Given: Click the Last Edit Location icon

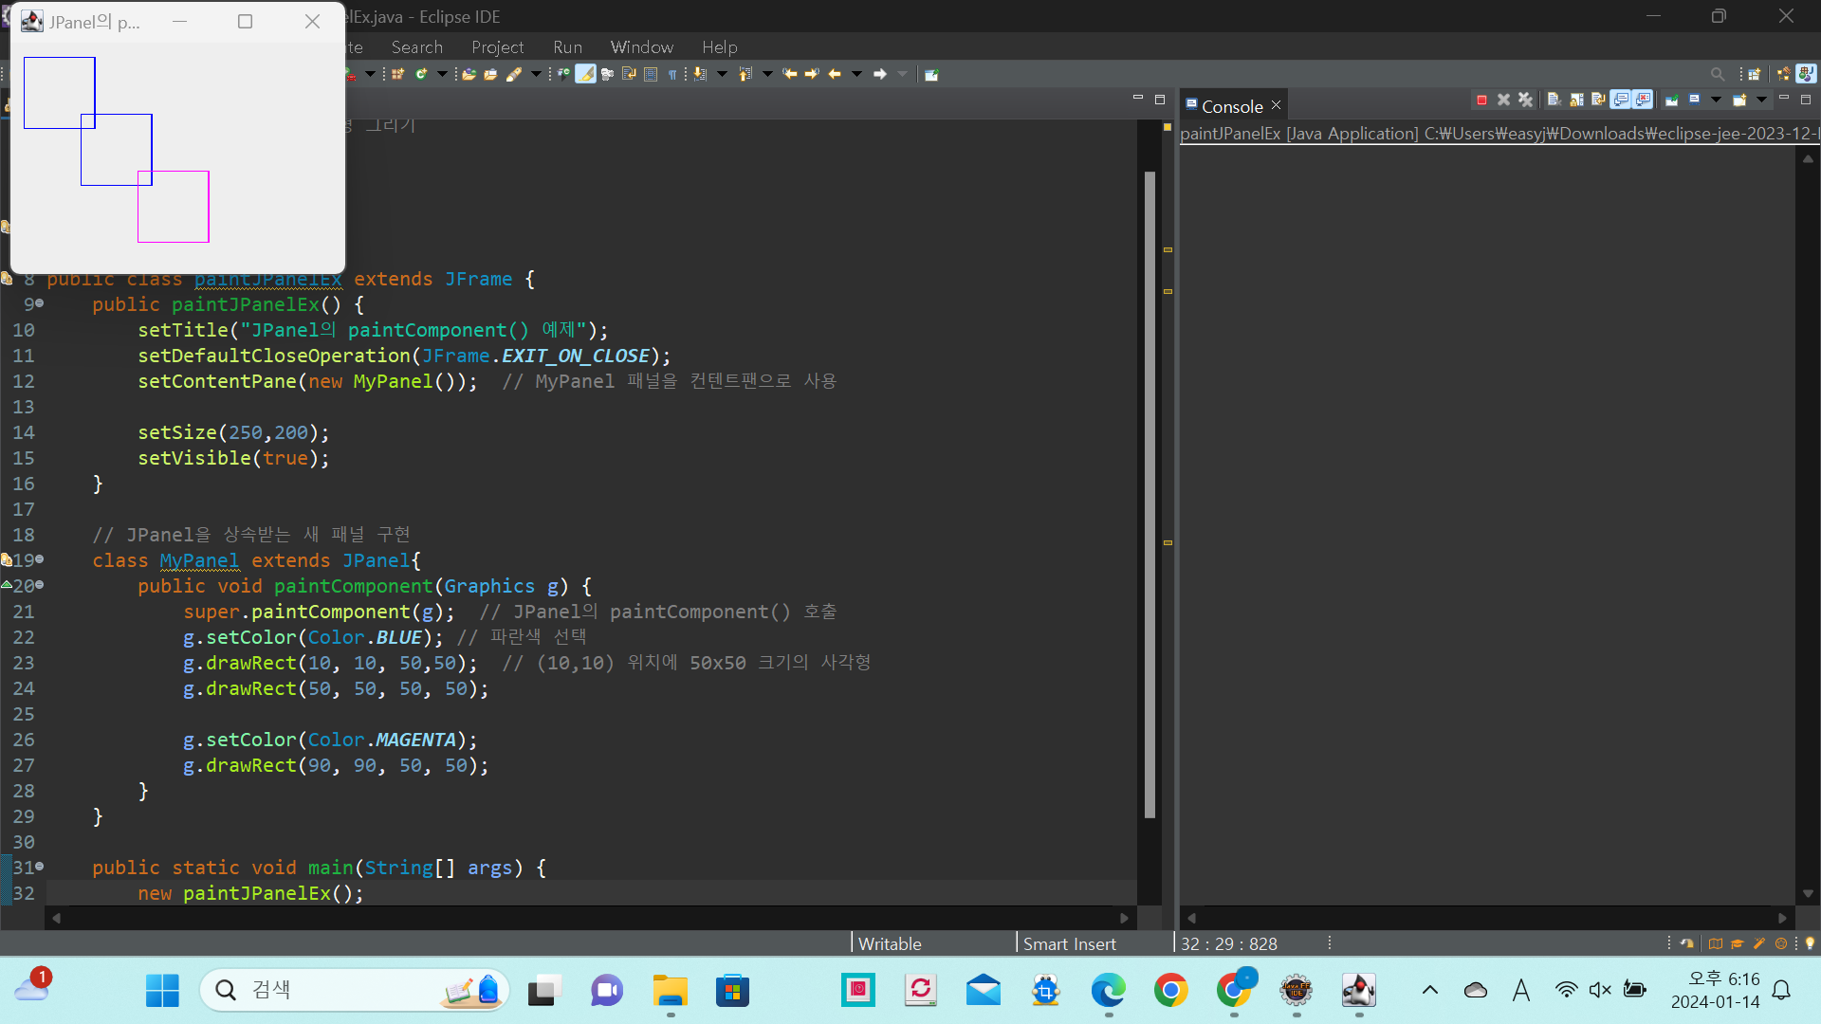Looking at the screenshot, I should coord(789,74).
